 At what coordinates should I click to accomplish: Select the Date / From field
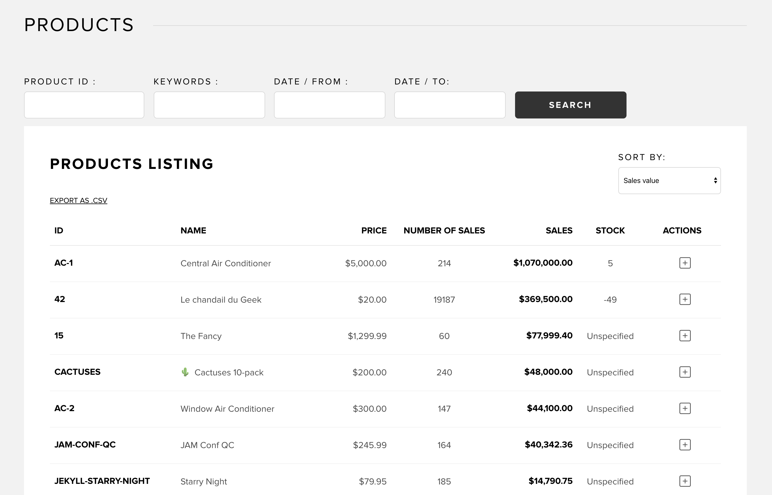click(x=329, y=105)
